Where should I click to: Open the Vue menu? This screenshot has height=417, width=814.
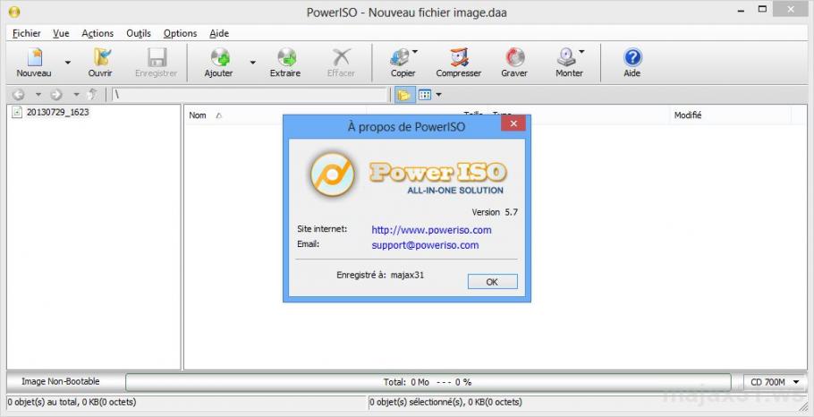[61, 33]
